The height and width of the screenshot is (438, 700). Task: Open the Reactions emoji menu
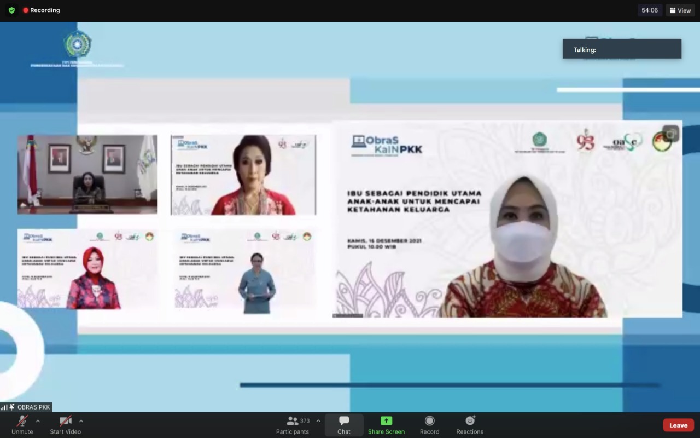470,424
